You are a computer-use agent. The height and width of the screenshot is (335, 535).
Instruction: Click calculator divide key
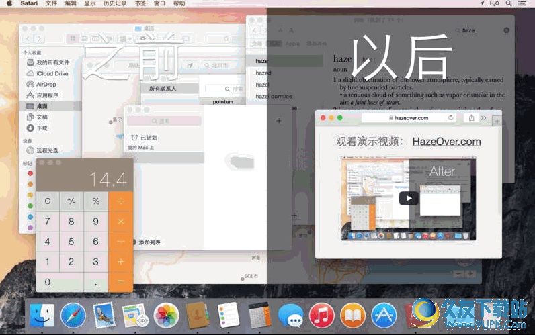pyautogui.click(x=121, y=201)
